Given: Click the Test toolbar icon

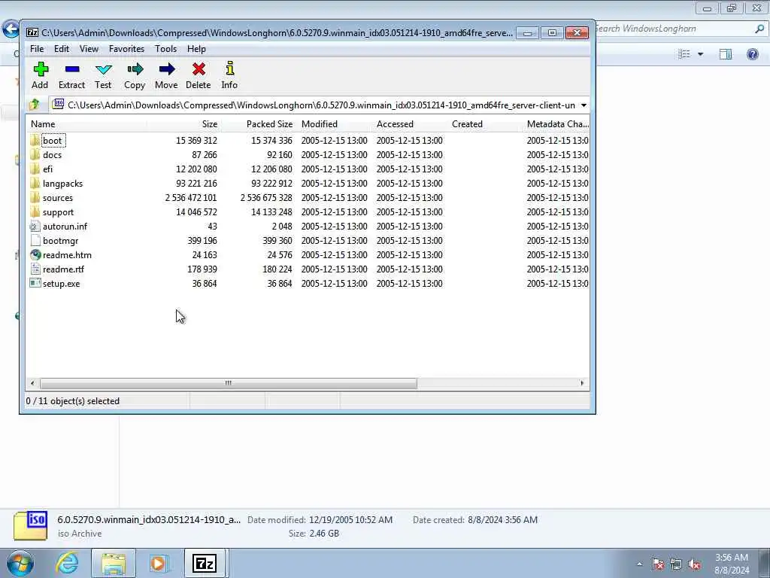Looking at the screenshot, I should click(x=103, y=69).
